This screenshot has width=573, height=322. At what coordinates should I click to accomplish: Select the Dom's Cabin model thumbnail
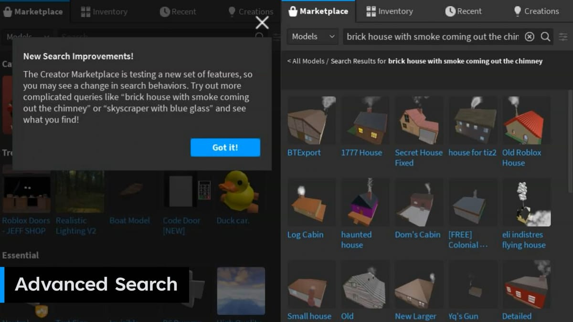(x=419, y=202)
